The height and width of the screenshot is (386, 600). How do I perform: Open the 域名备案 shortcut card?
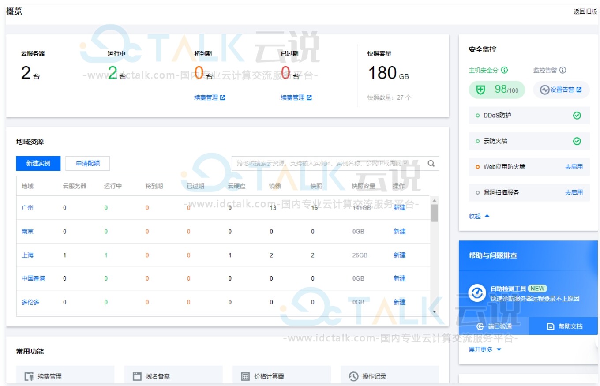[x=173, y=375]
